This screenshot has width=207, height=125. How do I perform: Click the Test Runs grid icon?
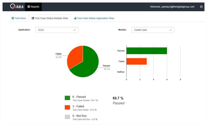(13, 18)
